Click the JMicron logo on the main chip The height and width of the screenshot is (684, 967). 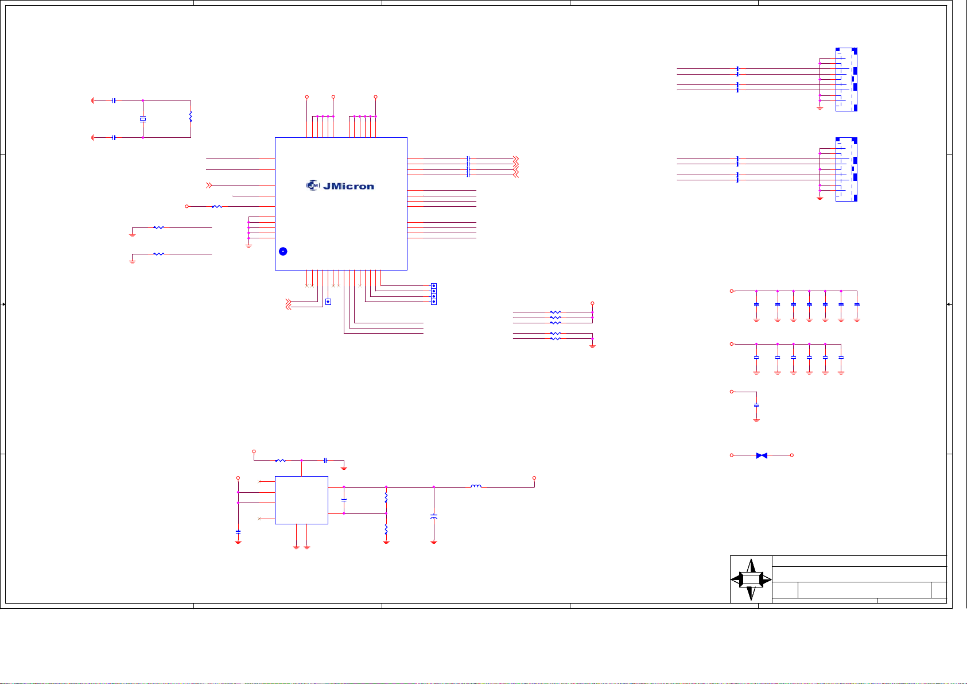[x=340, y=186]
